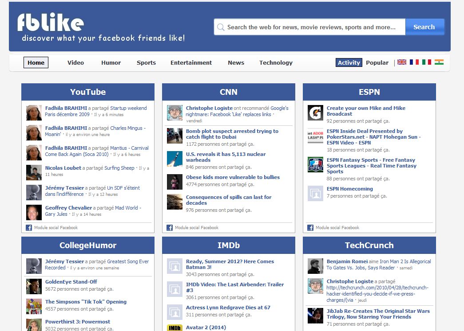Click 'Module social Facebook' text under YouTube
The image size is (464, 331).
point(56,228)
